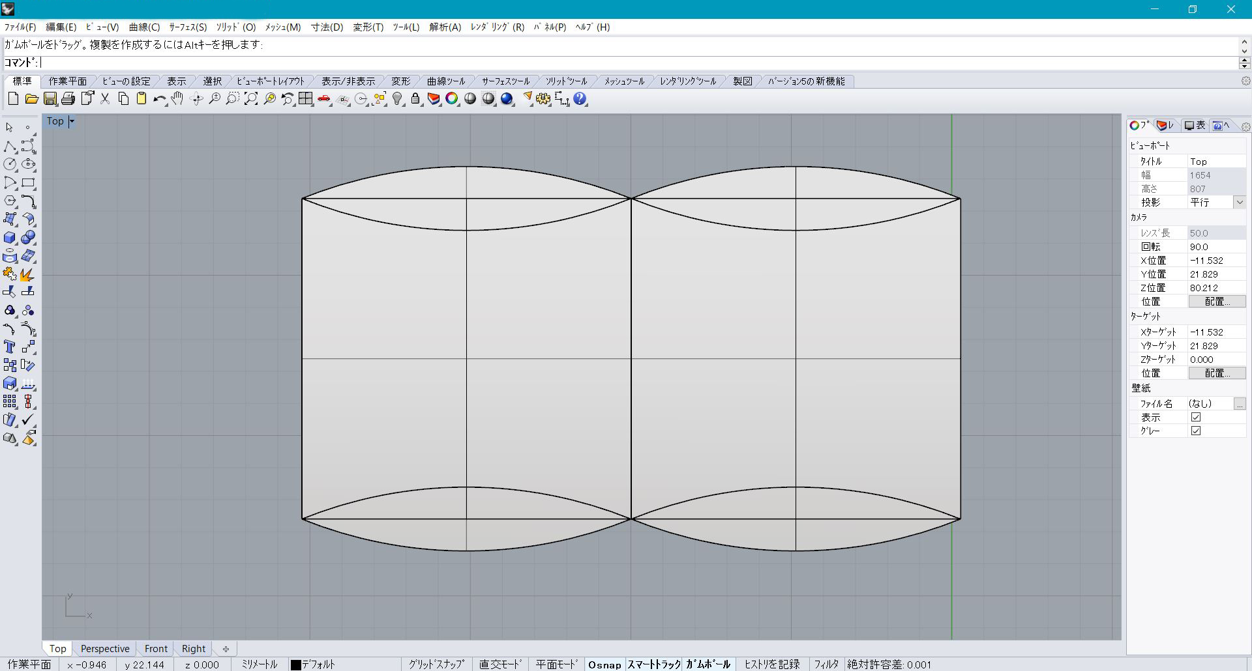The image size is (1252, 671).
Task: Switch to the 作業平面 toolbar tab
Action: click(67, 81)
